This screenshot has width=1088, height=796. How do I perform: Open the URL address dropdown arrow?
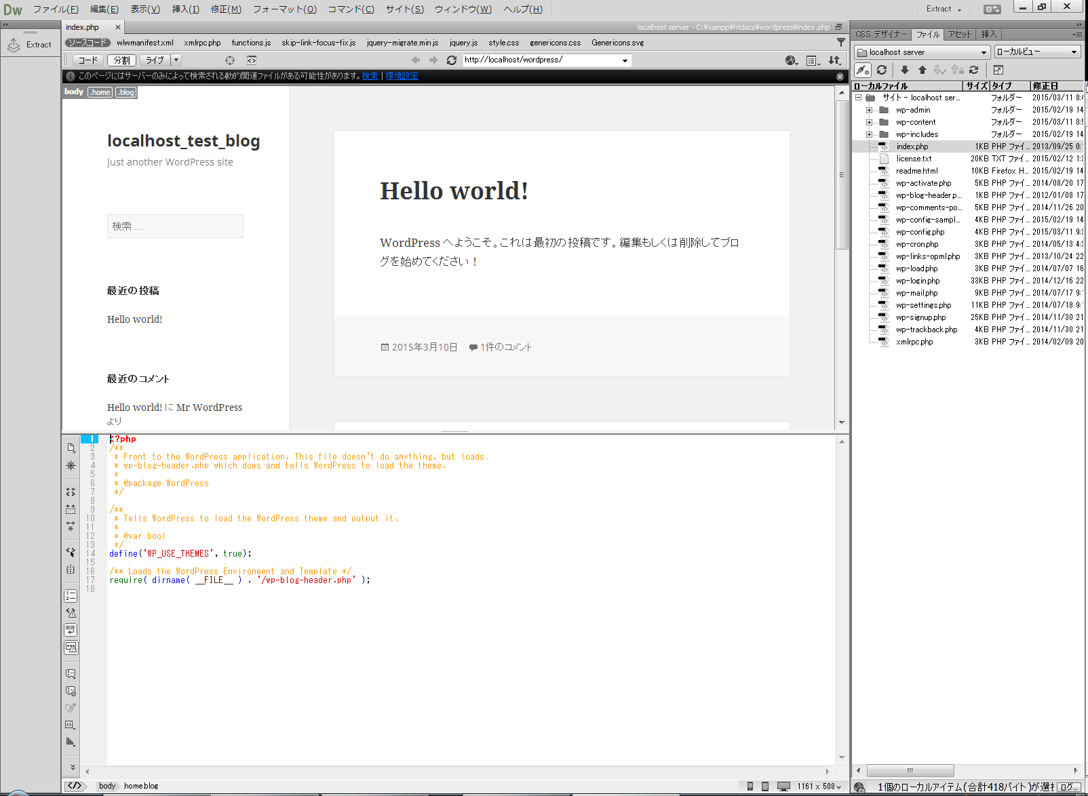point(625,60)
